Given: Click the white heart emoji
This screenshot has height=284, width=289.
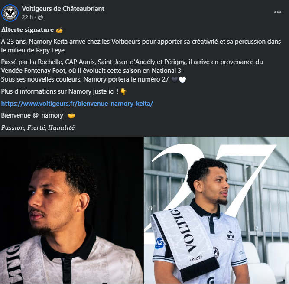Looking at the screenshot, I should (182, 80).
